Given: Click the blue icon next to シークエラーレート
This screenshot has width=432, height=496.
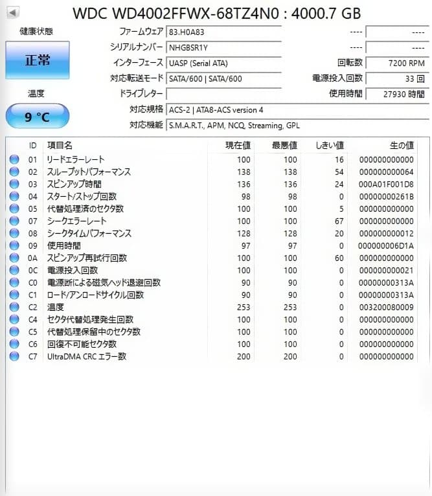Looking at the screenshot, I should click(14, 221).
